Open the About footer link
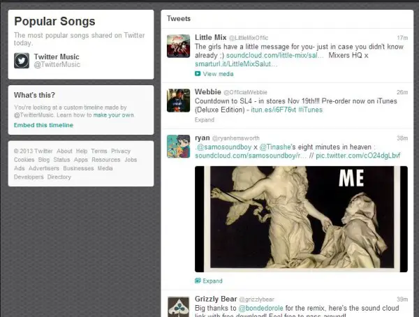 pos(64,151)
